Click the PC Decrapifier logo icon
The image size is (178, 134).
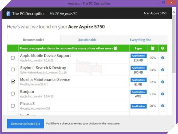(x=8, y=14)
